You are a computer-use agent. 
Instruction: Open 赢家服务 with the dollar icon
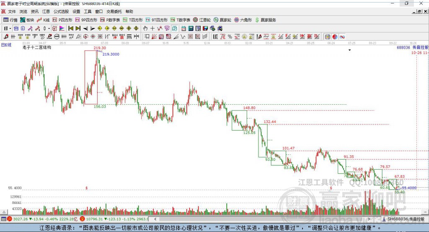tap(265, 20)
